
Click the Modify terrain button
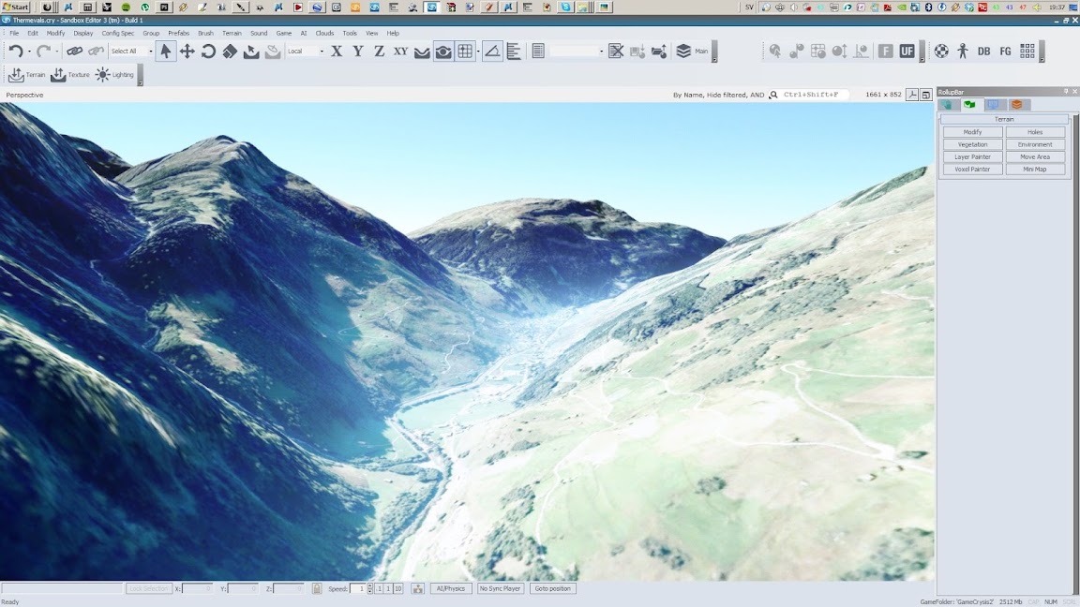pyautogui.click(x=972, y=132)
